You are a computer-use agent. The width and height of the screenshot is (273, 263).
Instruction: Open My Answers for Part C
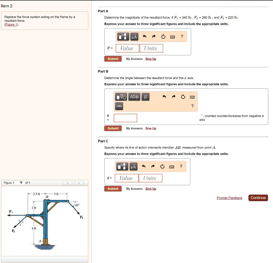[x=134, y=189]
